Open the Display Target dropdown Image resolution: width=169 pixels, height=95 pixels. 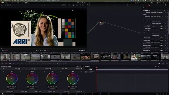(157, 47)
